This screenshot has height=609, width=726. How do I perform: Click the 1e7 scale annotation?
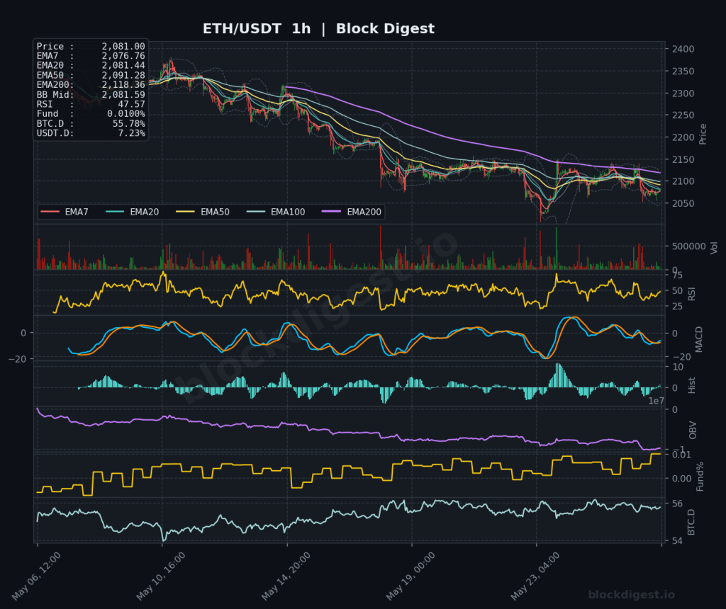[656, 401]
